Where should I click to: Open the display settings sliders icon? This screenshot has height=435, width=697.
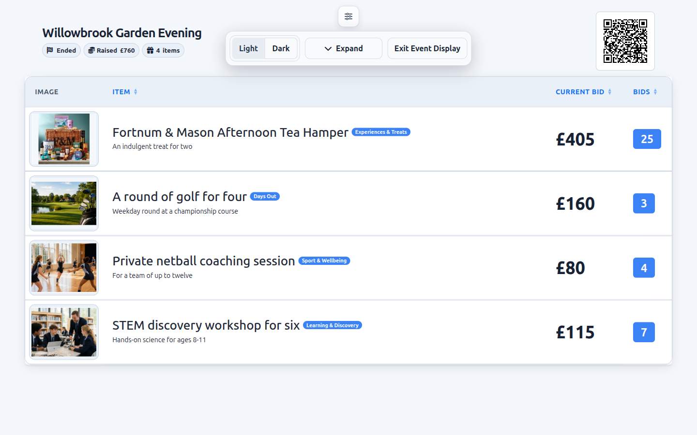(348, 16)
